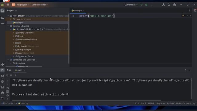Open the 1:22 line column indicator
This screenshot has height=111, width=197.
137,104
